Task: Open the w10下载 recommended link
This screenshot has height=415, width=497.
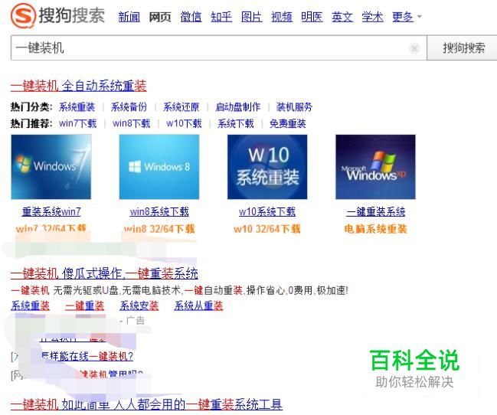Action: [x=184, y=123]
